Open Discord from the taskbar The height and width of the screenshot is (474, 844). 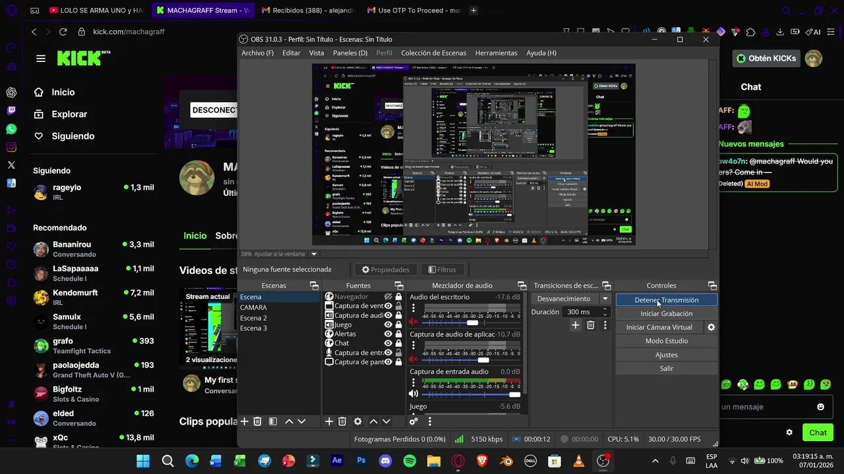(385, 461)
